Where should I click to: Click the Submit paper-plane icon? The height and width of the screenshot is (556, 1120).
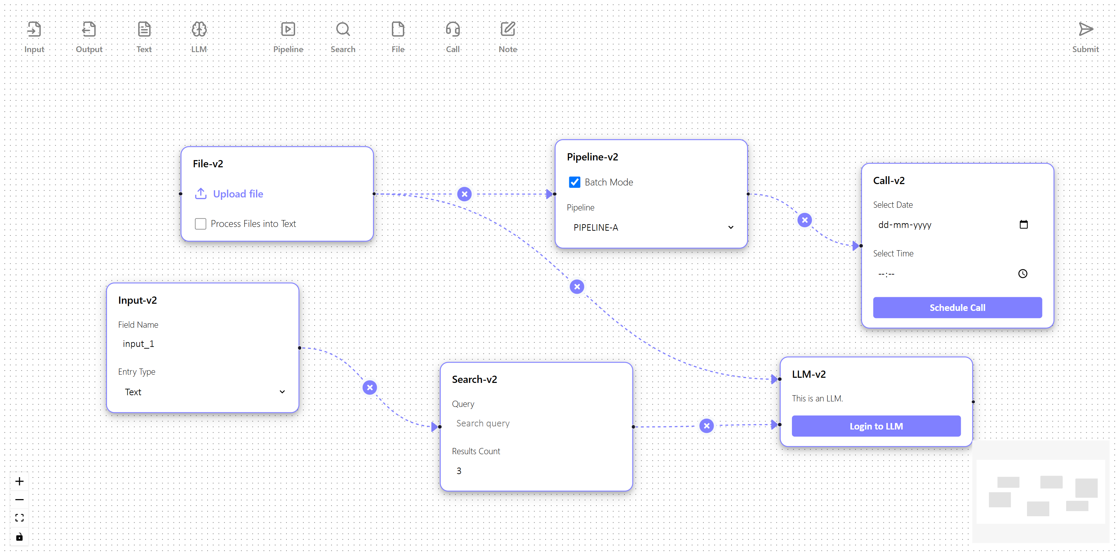(x=1085, y=29)
